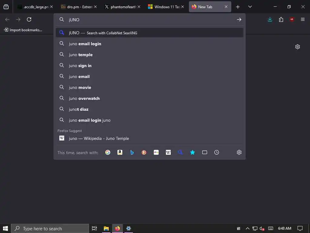The image size is (310, 233).
Task: Close the phantomofearth tab
Action: tap(139, 7)
